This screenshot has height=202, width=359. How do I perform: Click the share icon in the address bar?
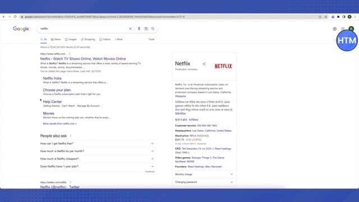click(320, 17)
